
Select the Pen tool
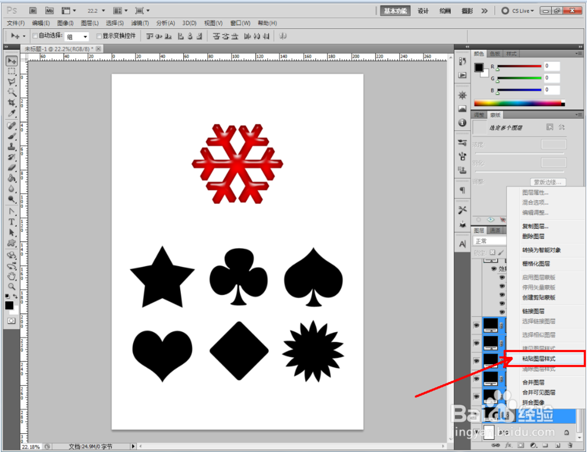[x=12, y=211]
